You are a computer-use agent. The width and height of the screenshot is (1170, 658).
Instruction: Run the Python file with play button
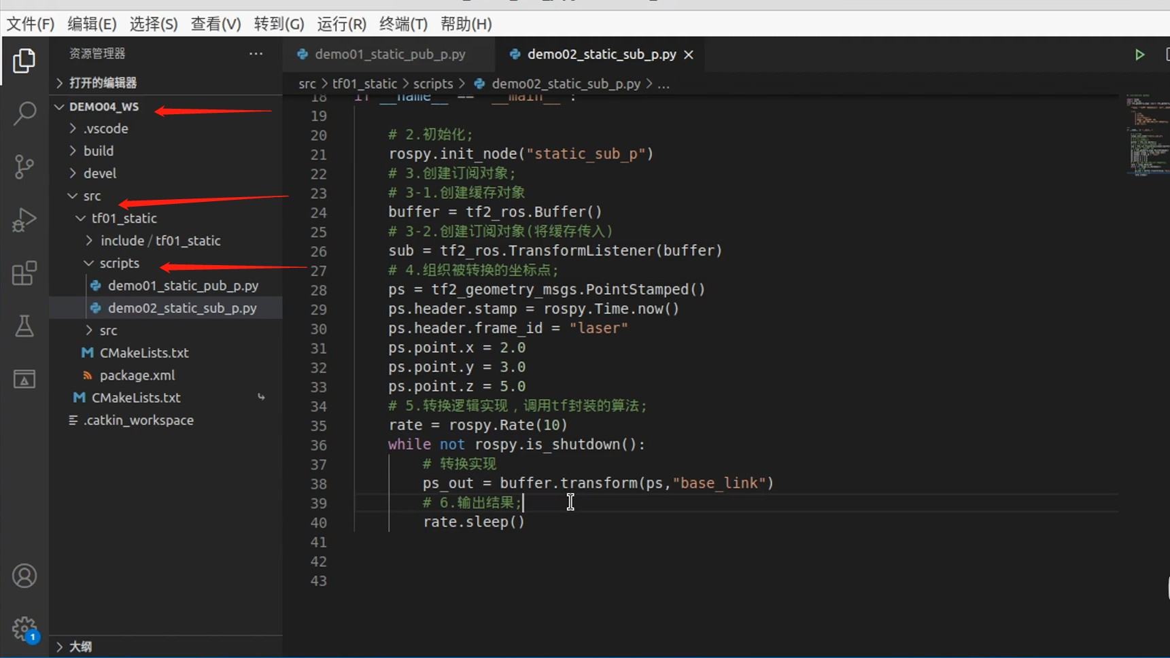1139,54
